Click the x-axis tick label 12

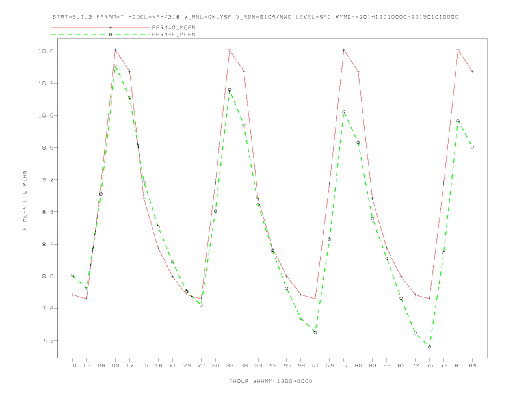(x=130, y=365)
